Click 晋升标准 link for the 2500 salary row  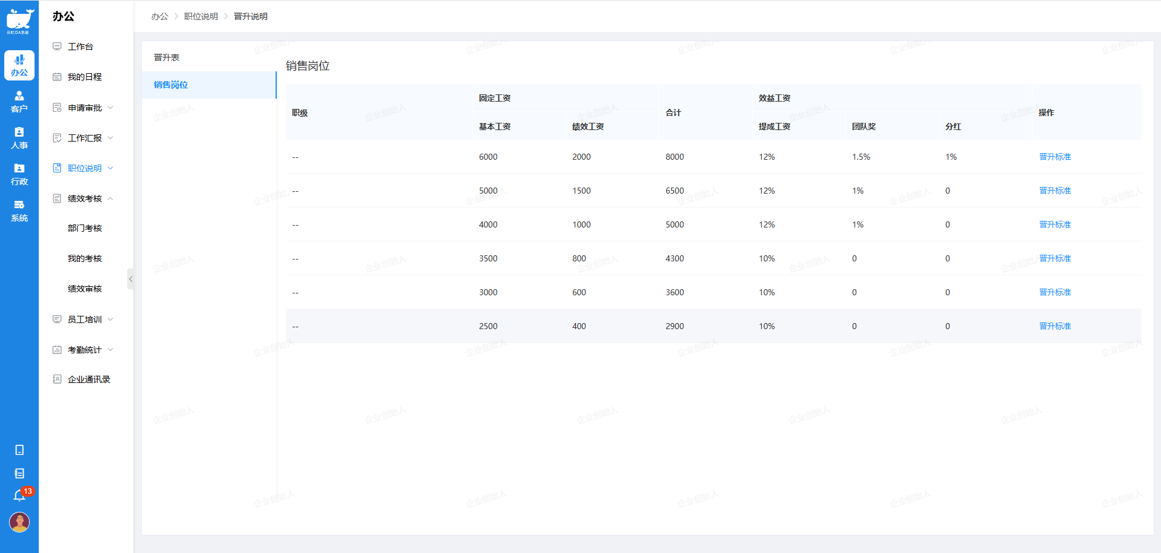1055,326
